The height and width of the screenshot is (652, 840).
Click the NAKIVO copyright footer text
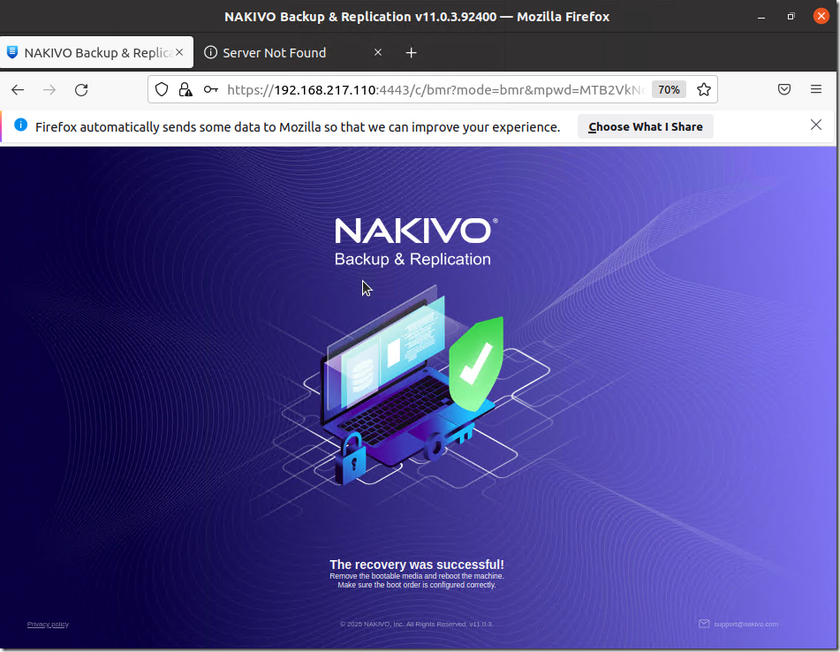pos(416,624)
